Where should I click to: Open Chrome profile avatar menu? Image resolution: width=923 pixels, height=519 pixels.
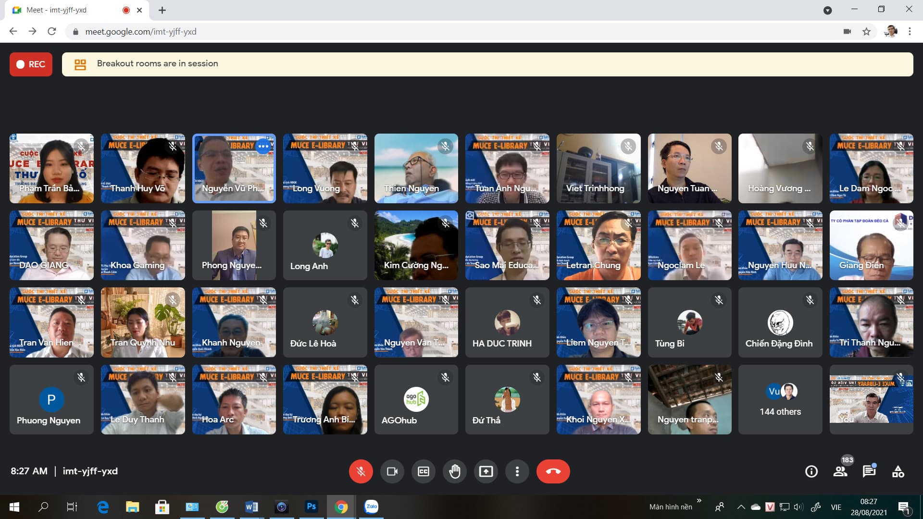click(x=891, y=32)
